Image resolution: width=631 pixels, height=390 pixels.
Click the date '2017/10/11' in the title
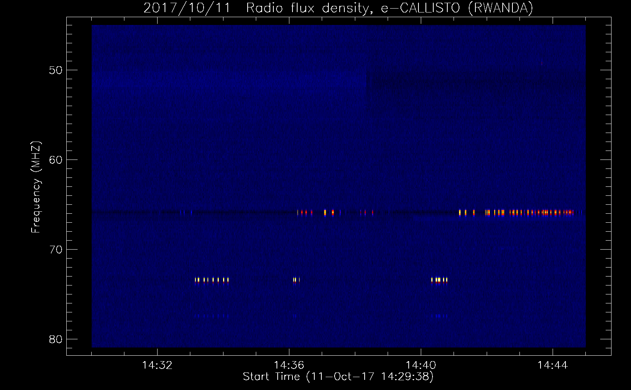(187, 8)
